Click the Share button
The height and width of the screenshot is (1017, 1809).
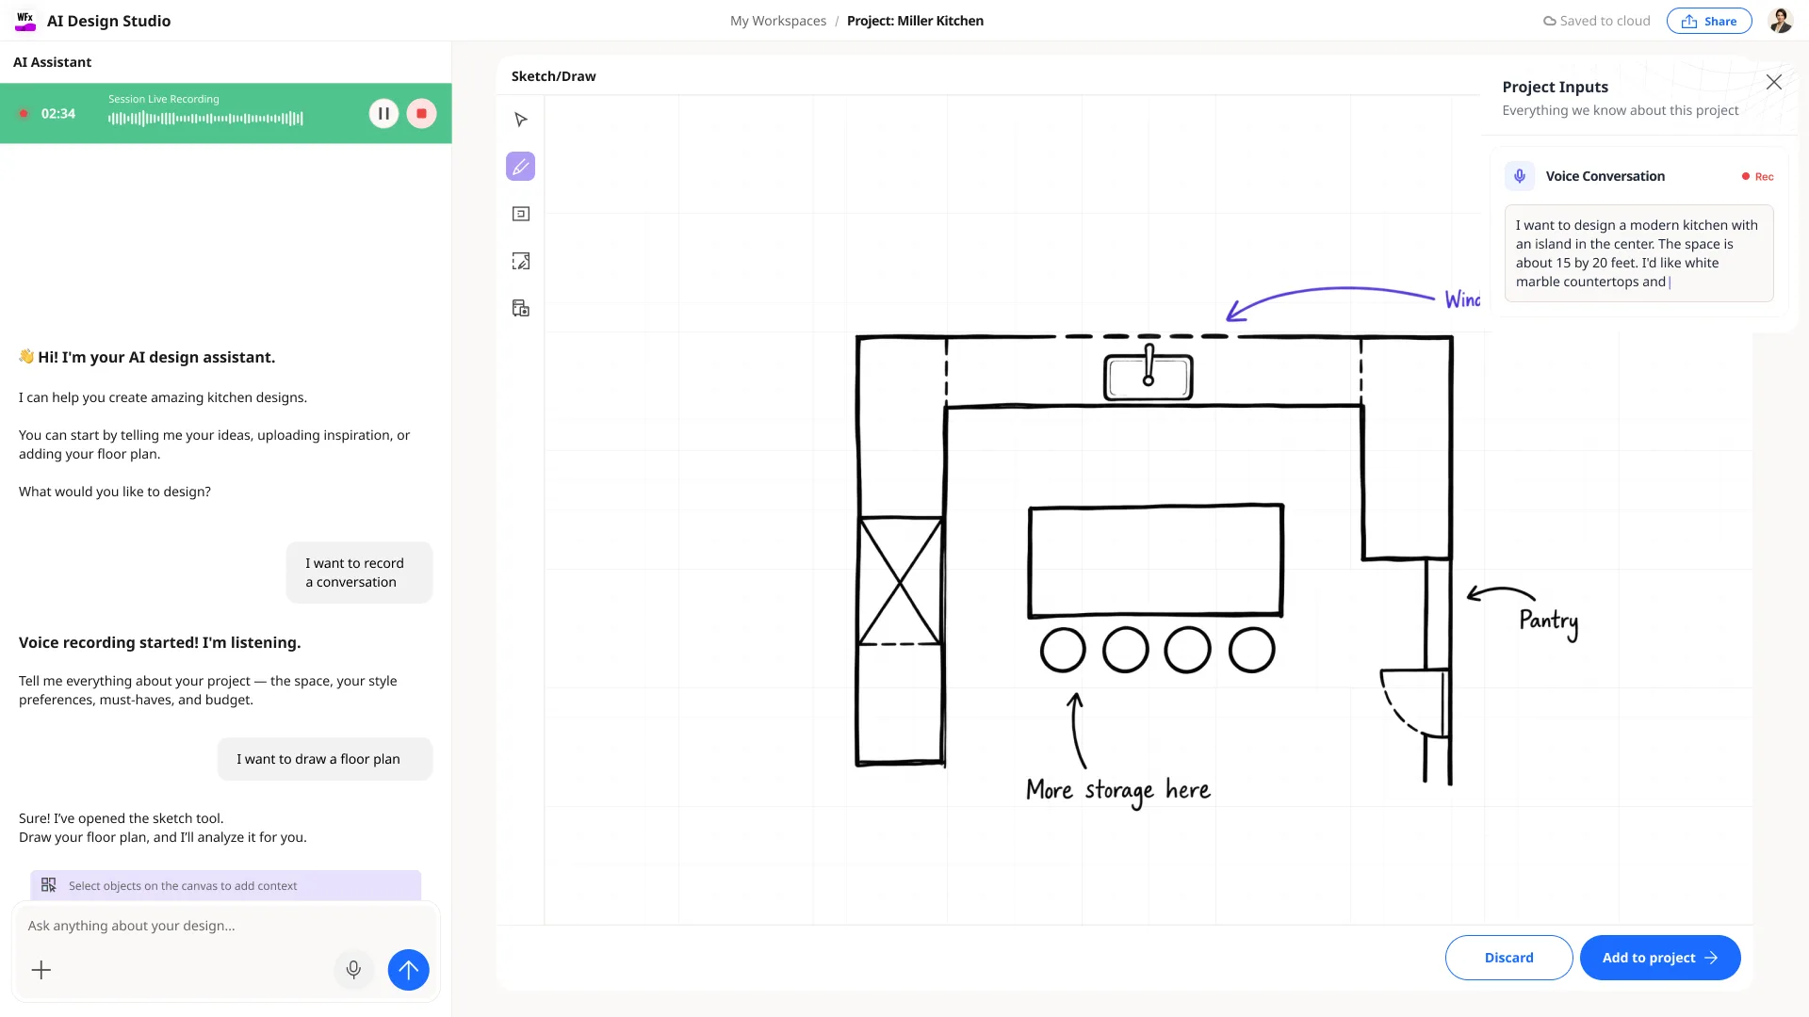coord(1709,21)
